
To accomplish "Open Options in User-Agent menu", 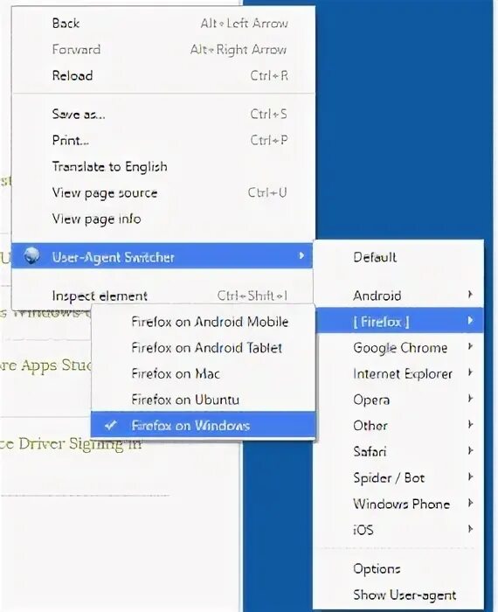I will tap(399, 568).
